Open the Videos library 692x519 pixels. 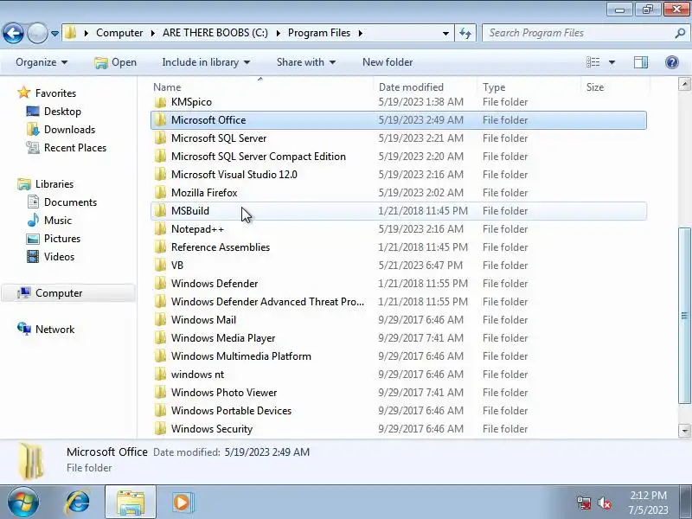59,256
